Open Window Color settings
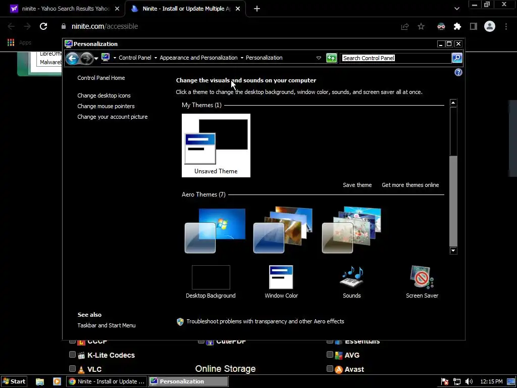The image size is (517, 388). (x=281, y=282)
